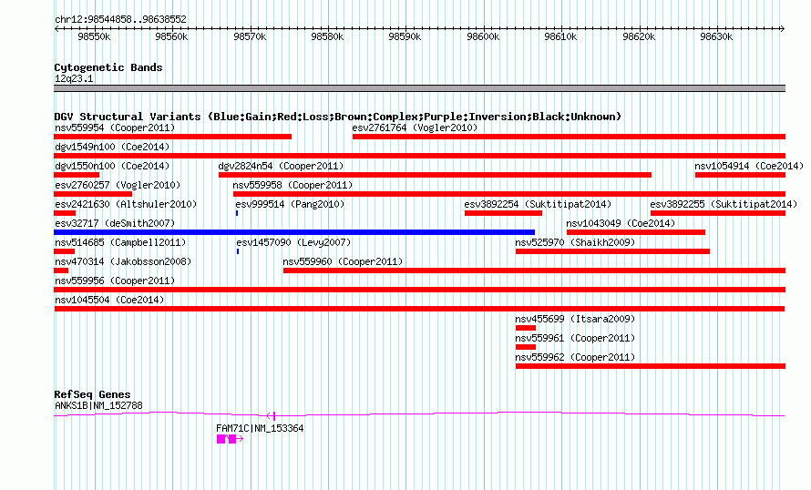Select nsv1045504 (Coe2014) variant label
This screenshot has height=490, width=811.
click(109, 300)
